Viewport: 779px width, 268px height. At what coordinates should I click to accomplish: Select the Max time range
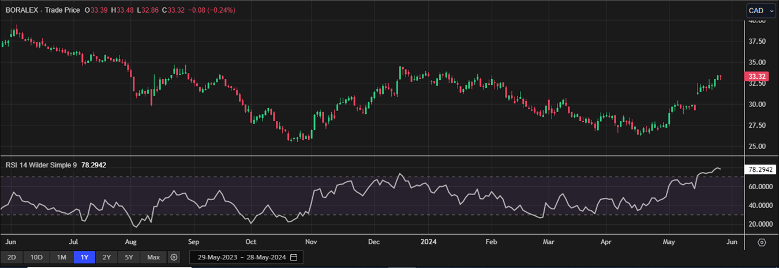(x=153, y=257)
